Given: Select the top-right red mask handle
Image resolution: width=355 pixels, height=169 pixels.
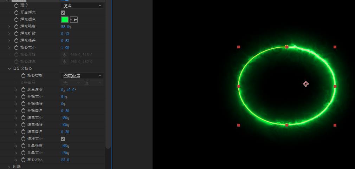Looking at the screenshot, I should 335,47.
